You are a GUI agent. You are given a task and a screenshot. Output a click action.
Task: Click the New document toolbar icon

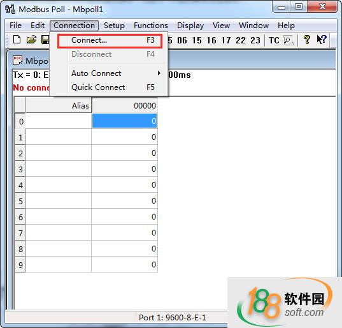point(17,40)
